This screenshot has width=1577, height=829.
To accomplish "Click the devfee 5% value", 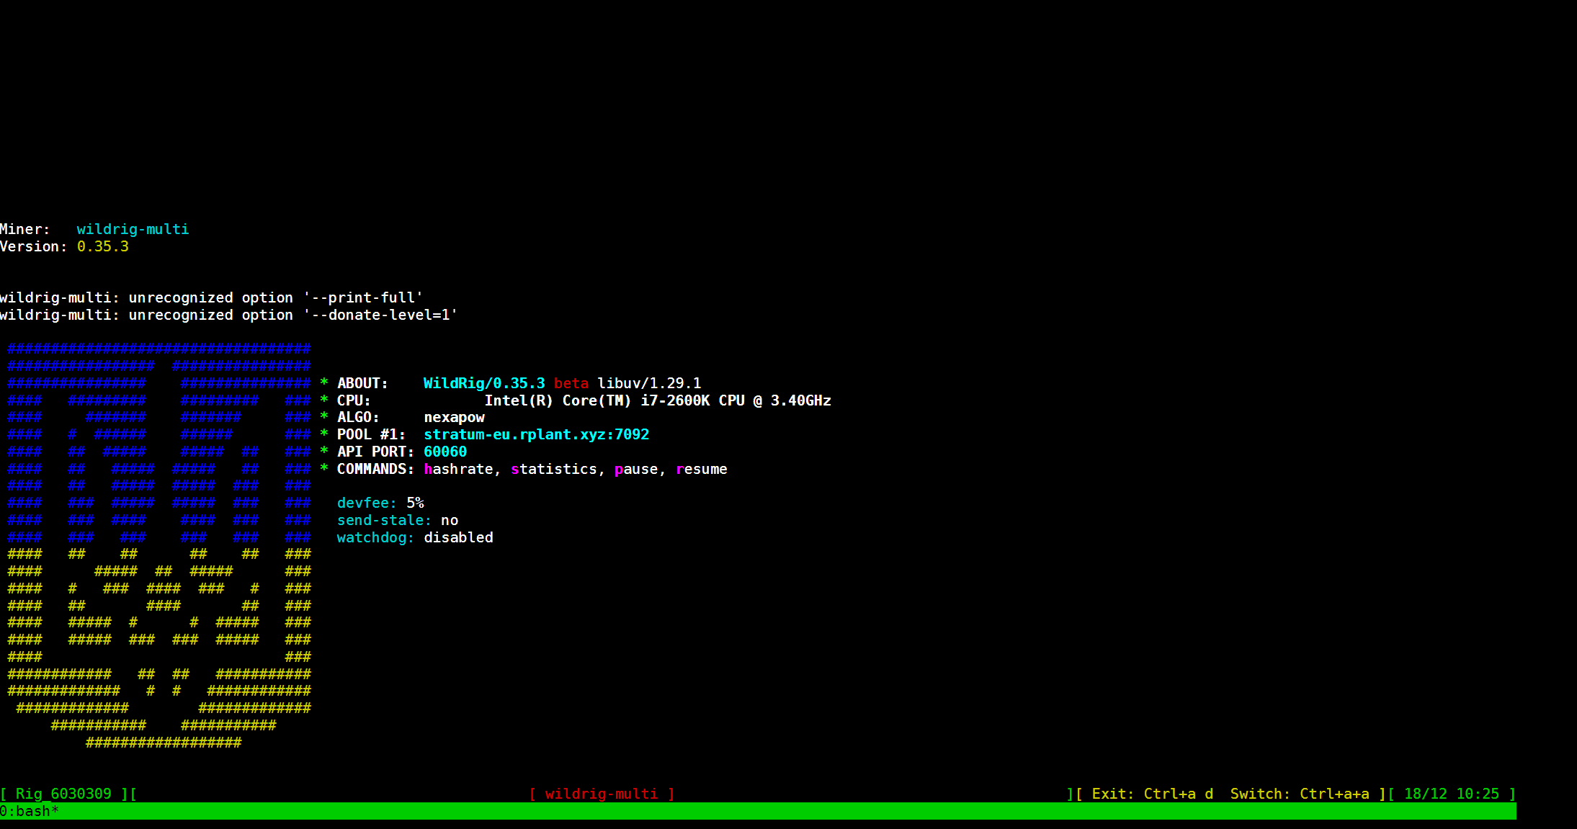I will (416, 503).
